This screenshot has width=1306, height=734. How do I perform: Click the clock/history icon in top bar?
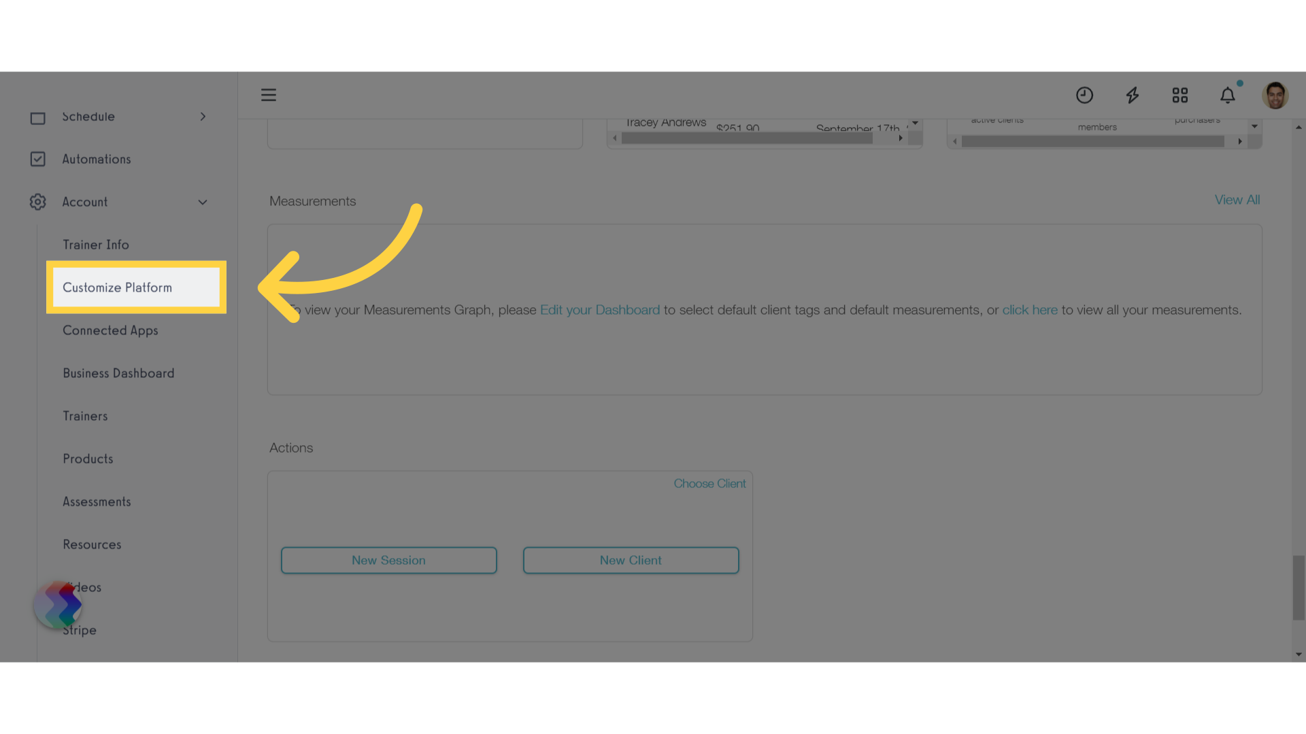pos(1084,95)
